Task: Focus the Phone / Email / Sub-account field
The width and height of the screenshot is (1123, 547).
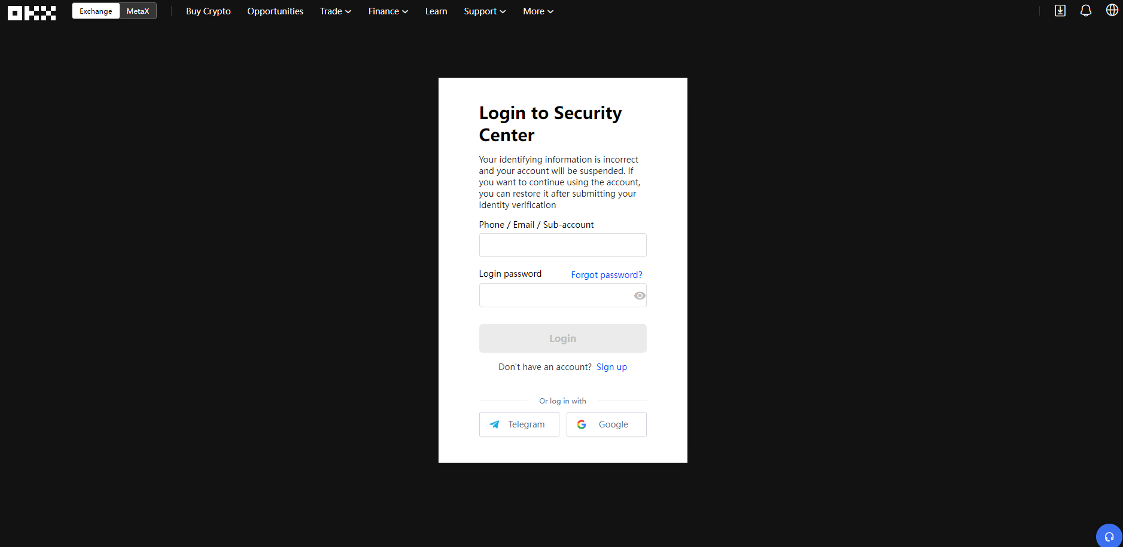Action: (562, 245)
